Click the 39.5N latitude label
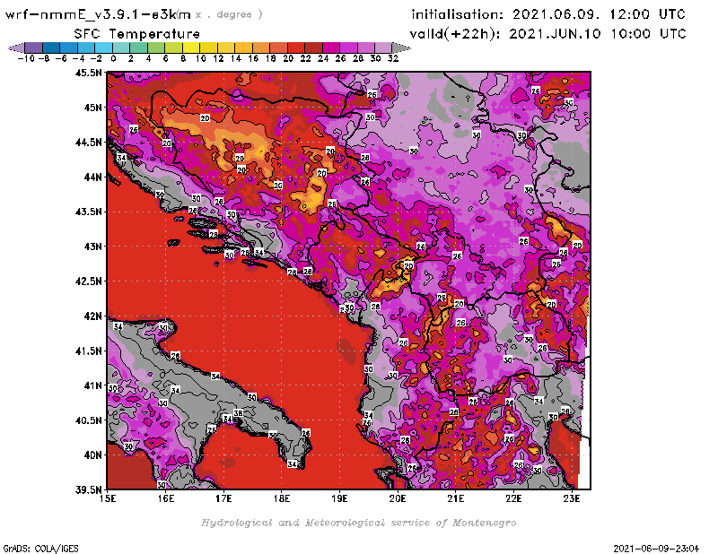718x554 pixels. 88,489
